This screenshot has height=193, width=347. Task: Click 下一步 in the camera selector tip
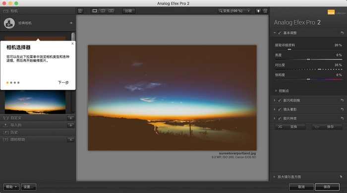tap(63, 82)
